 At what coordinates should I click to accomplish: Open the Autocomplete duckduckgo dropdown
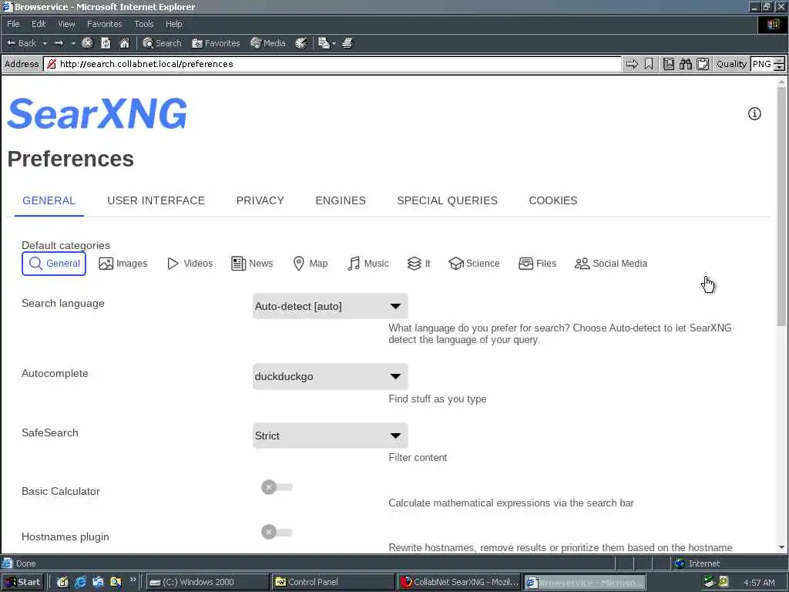coord(330,376)
